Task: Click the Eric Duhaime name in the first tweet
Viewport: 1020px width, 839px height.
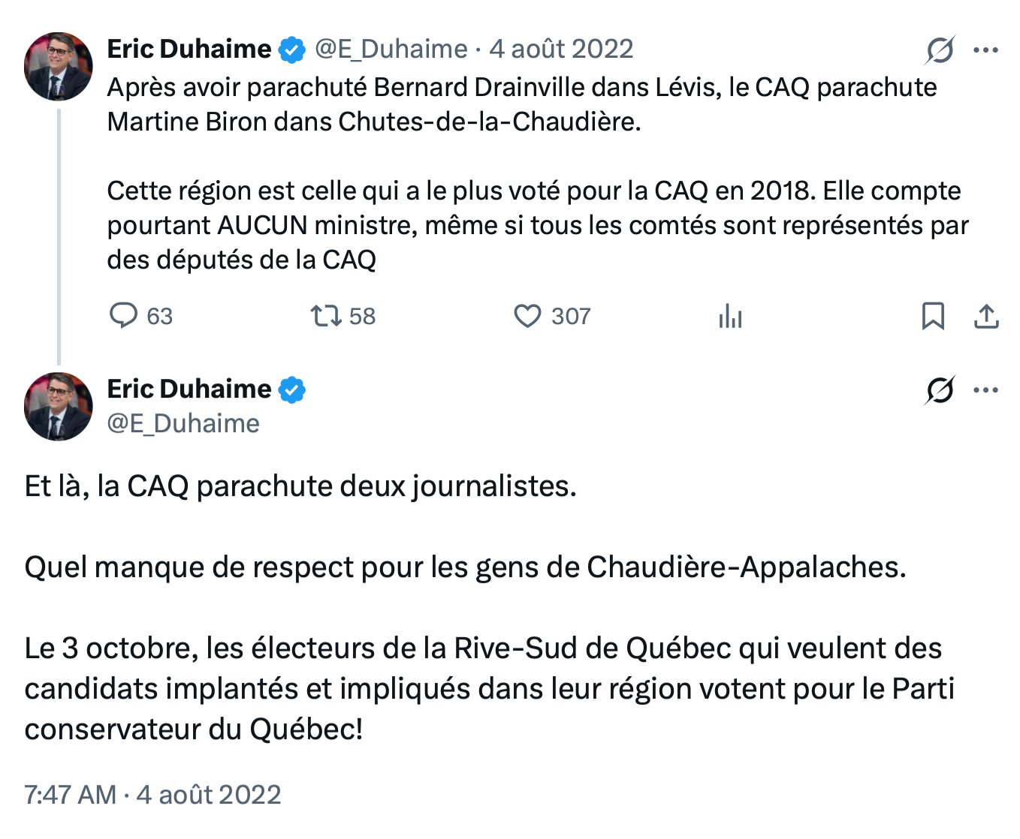Action: (189, 50)
